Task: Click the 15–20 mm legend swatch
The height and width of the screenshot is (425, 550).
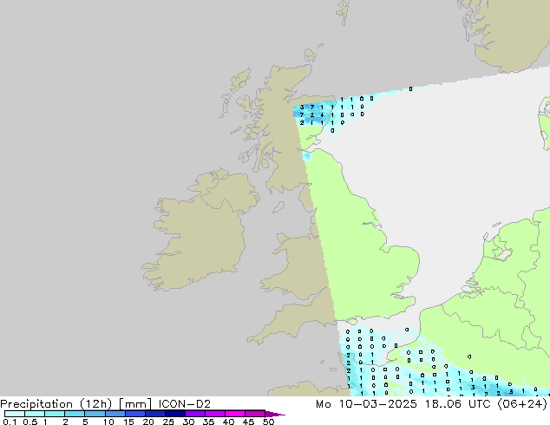Action: pyautogui.click(x=134, y=414)
